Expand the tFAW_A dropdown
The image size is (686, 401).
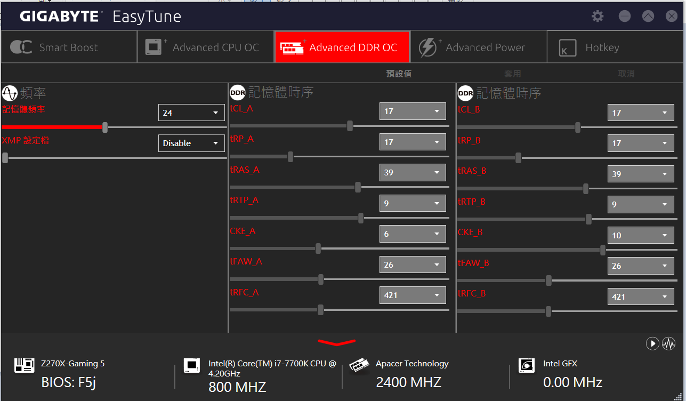[413, 264]
